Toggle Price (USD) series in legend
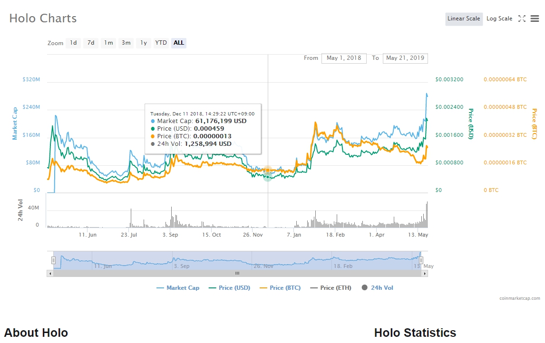 (x=229, y=288)
